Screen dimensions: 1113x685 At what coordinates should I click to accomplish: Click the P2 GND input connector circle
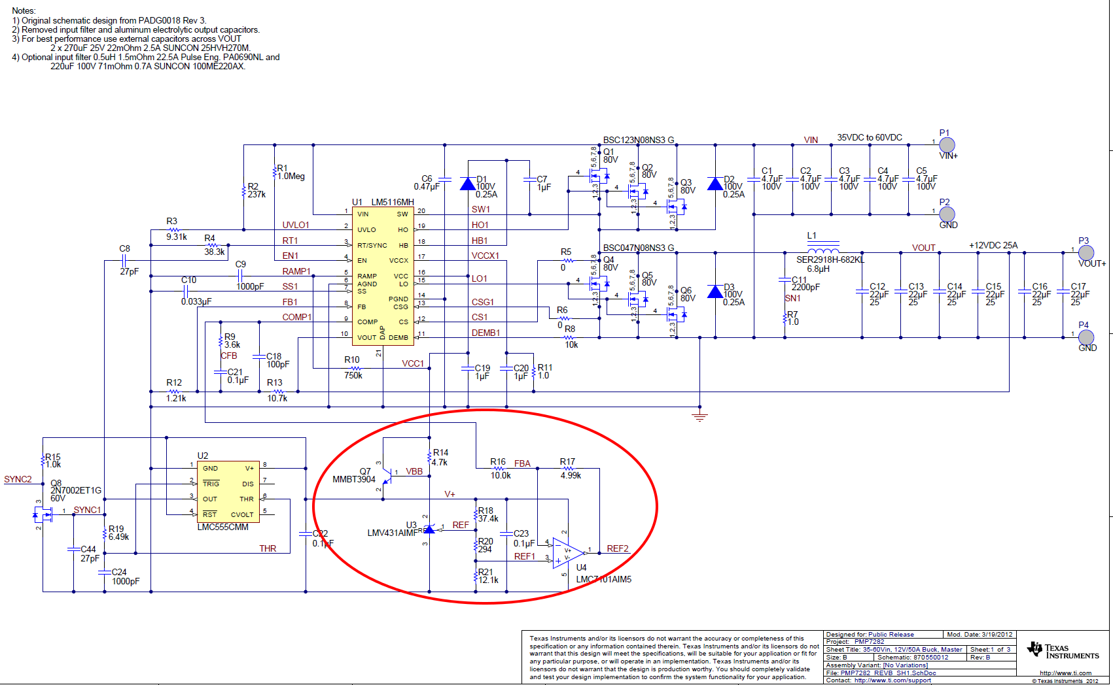(x=947, y=214)
